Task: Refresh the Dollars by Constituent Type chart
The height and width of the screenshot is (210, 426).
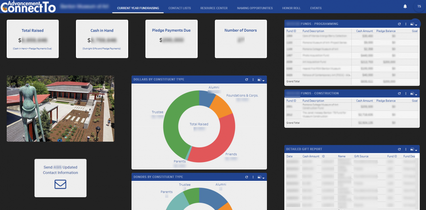Action: pos(247,80)
